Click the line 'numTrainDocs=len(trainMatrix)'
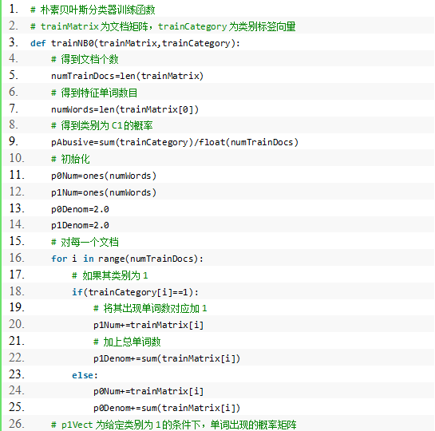The image size is (435, 431). (128, 76)
